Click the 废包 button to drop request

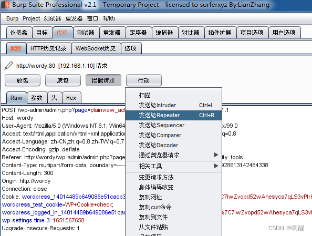pyautogui.click(x=63, y=80)
